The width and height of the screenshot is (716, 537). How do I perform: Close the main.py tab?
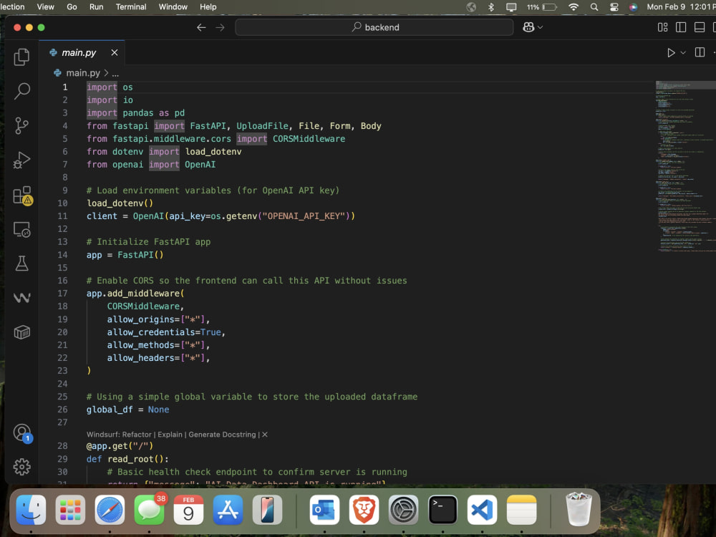pyautogui.click(x=114, y=52)
